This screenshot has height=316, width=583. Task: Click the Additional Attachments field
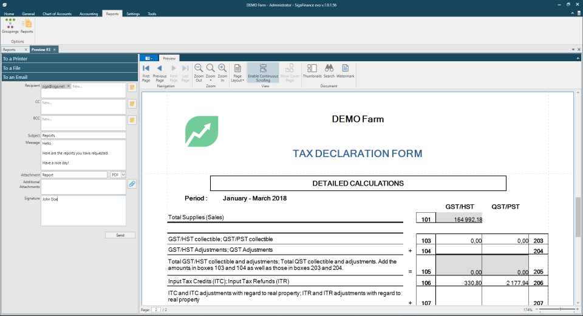pos(83,187)
